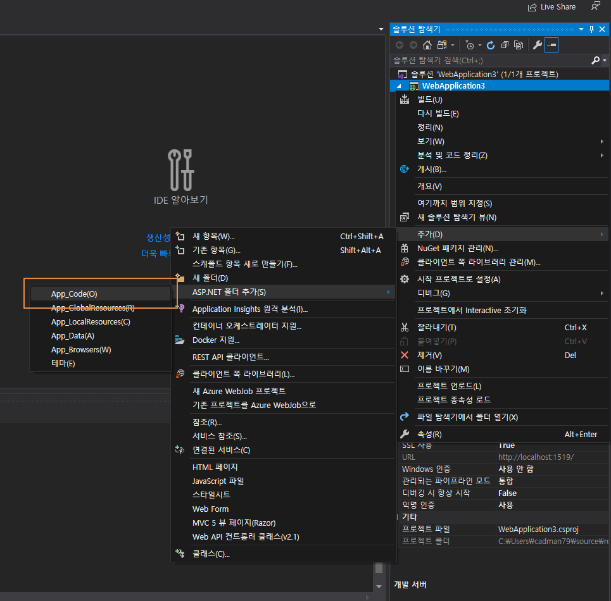Choose Web Form menu item
Viewport: 611px width, 601px height.
[283, 509]
